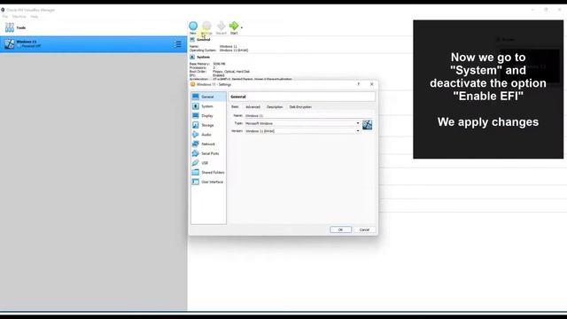Screen dimensions: 567x319
Task: Click the New machine toolbar icon
Action: (x=193, y=26)
